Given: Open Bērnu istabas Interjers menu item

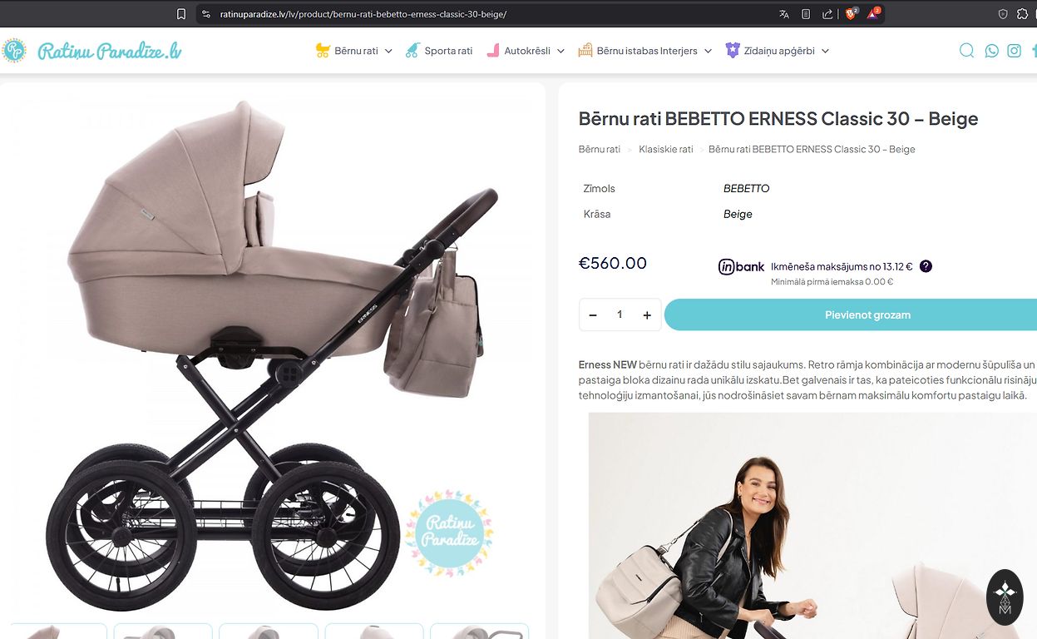Looking at the screenshot, I should coord(646,51).
